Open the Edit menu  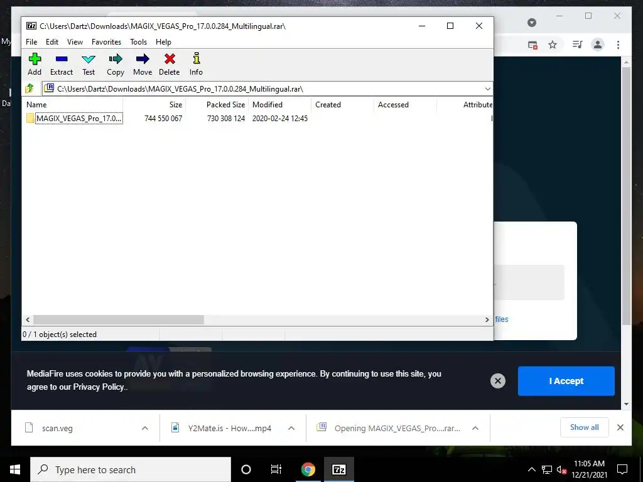click(51, 42)
